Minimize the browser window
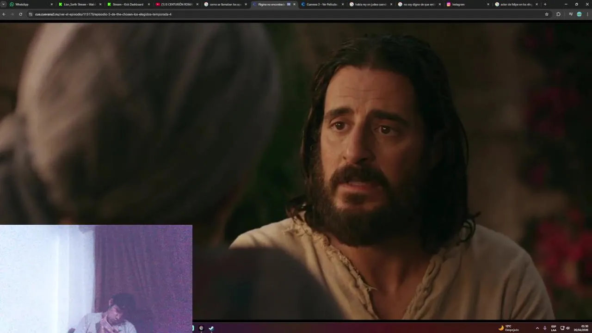The width and height of the screenshot is (592, 333). click(566, 4)
